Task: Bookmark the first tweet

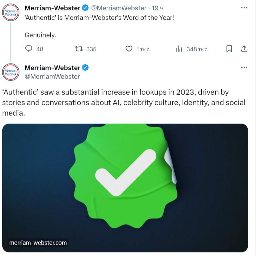Action: [229, 49]
